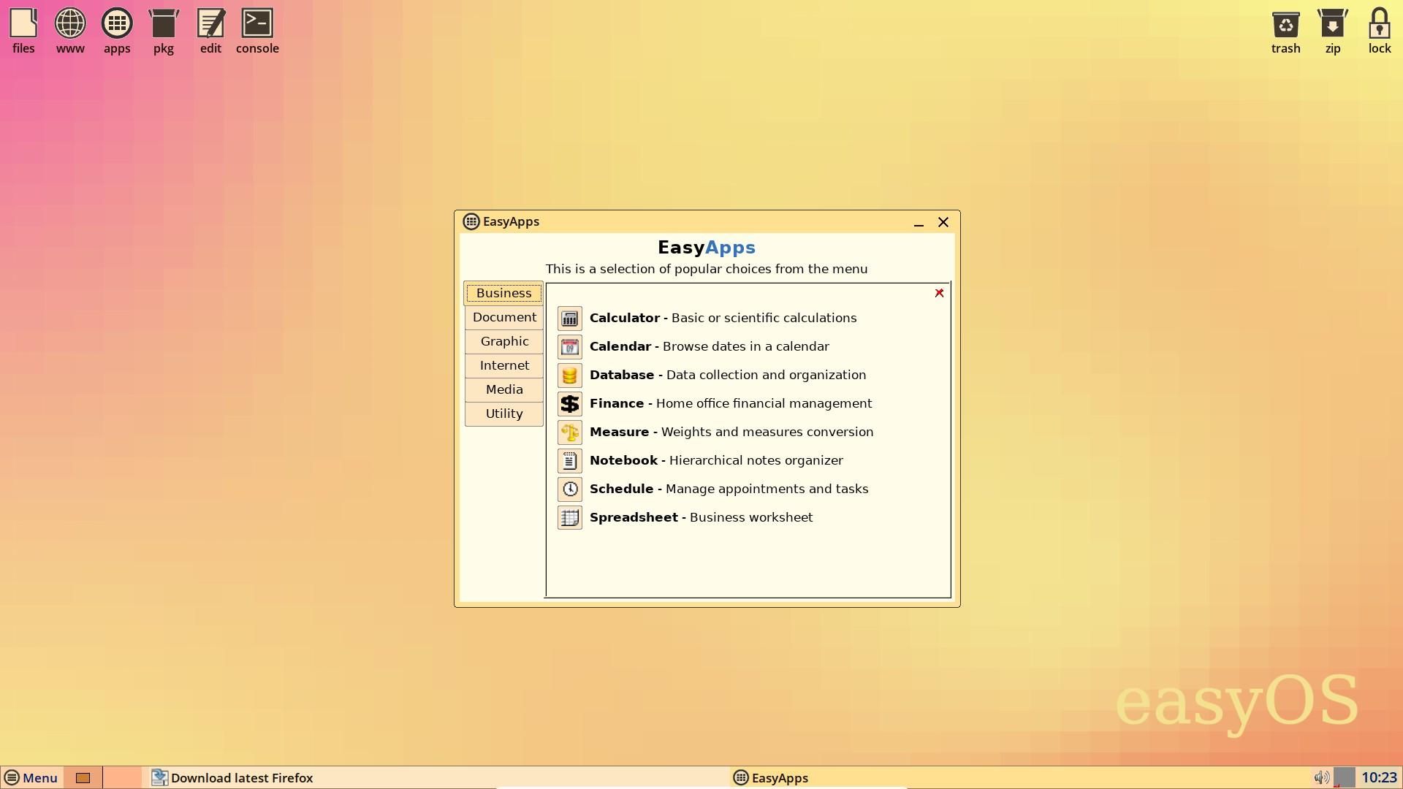Viewport: 1403px width, 789px height.
Task: Open the Measure conversion tool icon
Action: (x=569, y=432)
